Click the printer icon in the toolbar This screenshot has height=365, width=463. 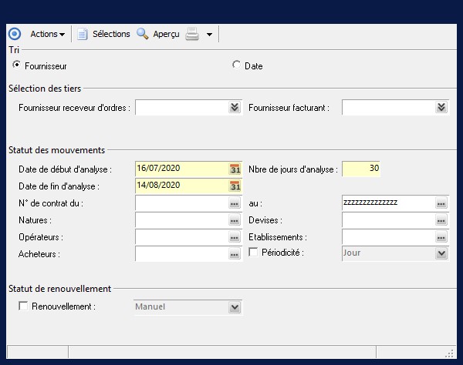(192, 34)
